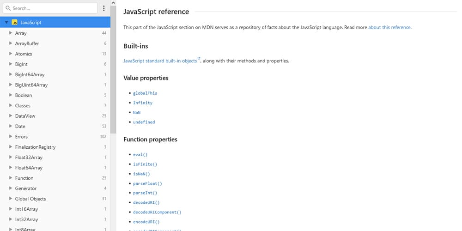The width and height of the screenshot is (462, 231).
Task: Click the search magnifier icon
Action: click(x=8, y=8)
